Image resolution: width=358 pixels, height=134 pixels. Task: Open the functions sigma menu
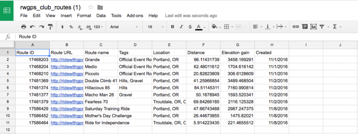point(335,27)
